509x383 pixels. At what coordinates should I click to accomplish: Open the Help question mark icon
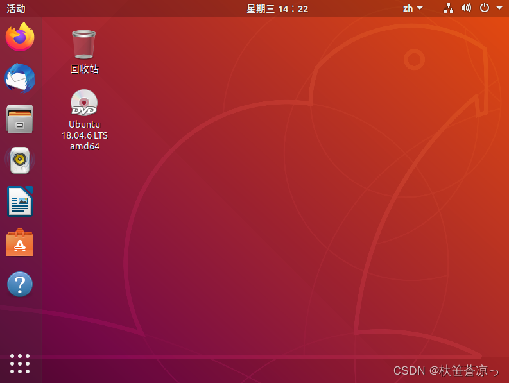tap(20, 284)
